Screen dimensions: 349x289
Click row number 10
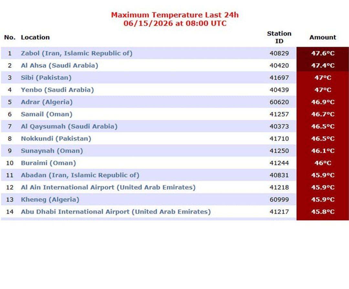[x=10, y=163]
